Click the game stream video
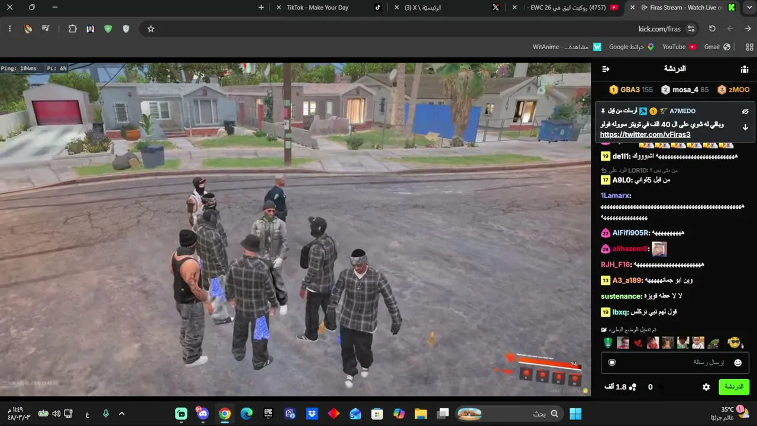The width and height of the screenshot is (757, 426). [295, 230]
